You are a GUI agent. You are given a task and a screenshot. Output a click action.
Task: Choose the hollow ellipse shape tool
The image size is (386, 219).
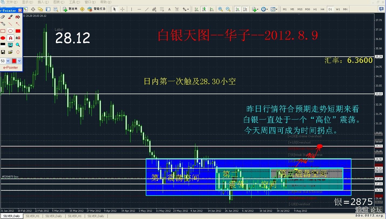(x=10, y=31)
